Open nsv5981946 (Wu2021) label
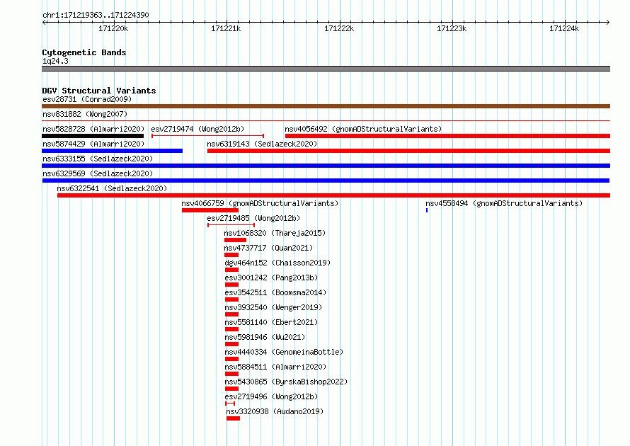 tap(265, 337)
